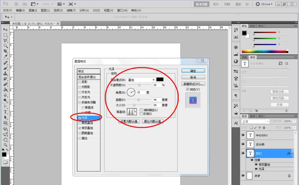Select the Zoom tool in toolbox
The image size is (299, 185).
tap(5, 145)
